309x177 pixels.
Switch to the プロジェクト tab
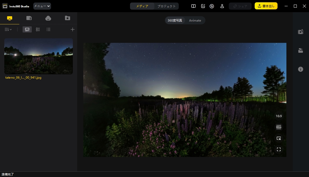(166, 6)
